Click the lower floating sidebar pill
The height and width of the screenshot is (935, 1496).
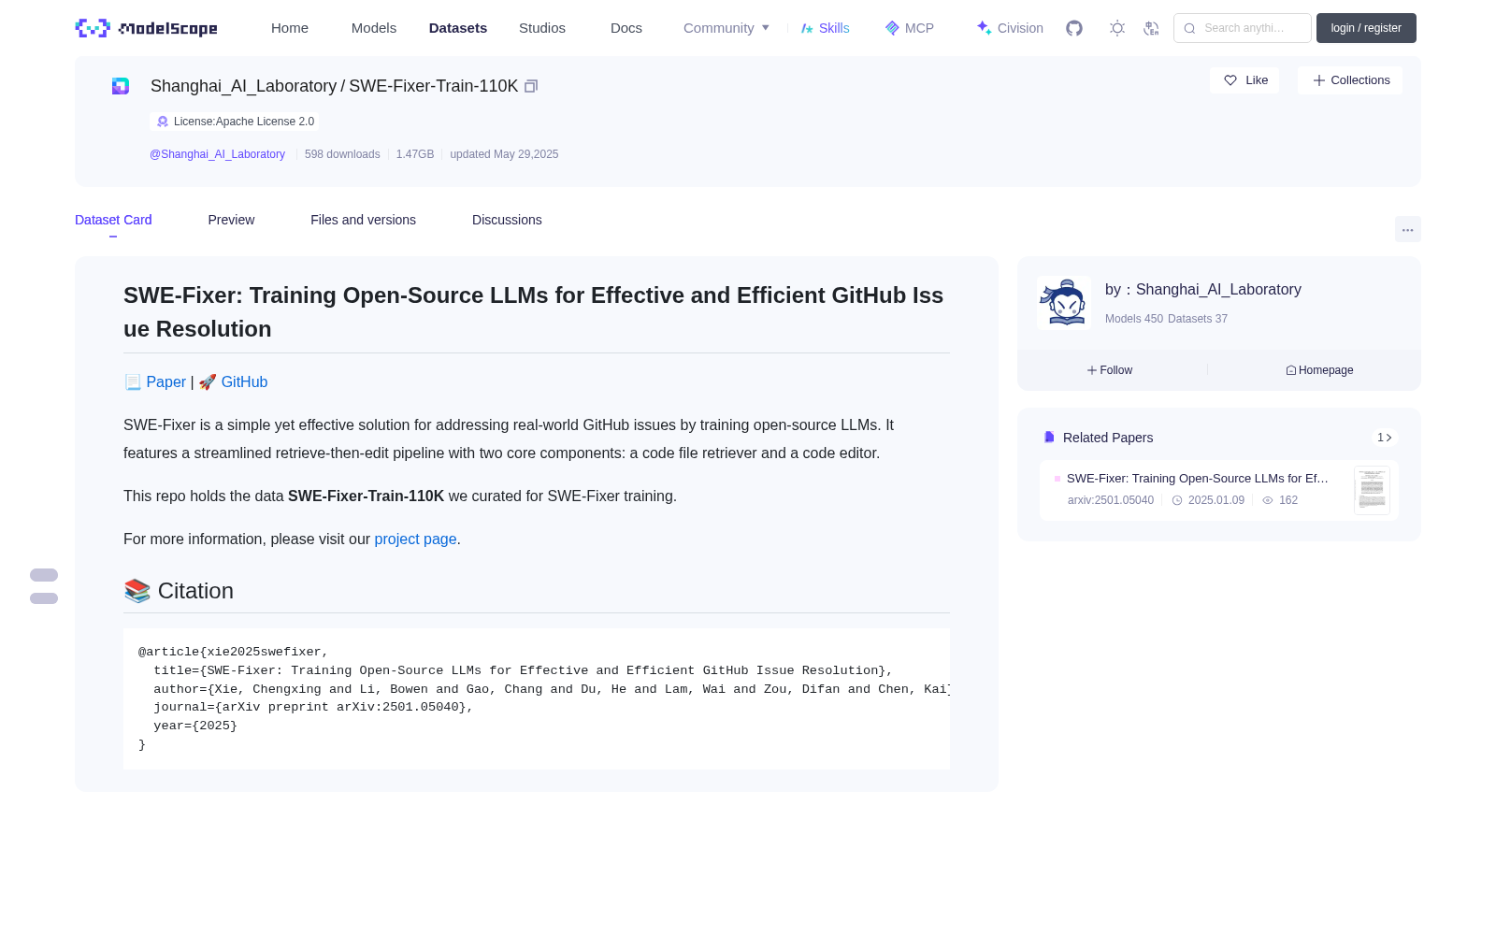(44, 598)
